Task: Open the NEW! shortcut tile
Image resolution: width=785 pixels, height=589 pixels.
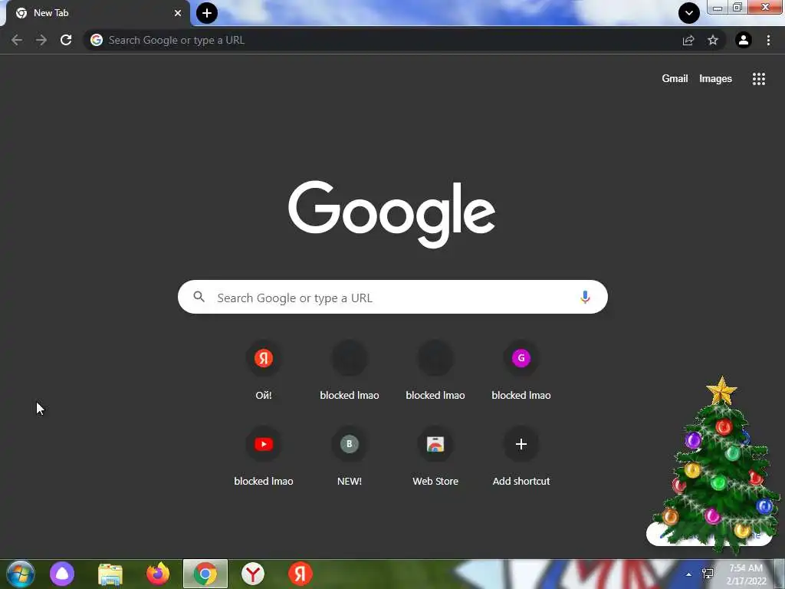Action: coord(350,457)
